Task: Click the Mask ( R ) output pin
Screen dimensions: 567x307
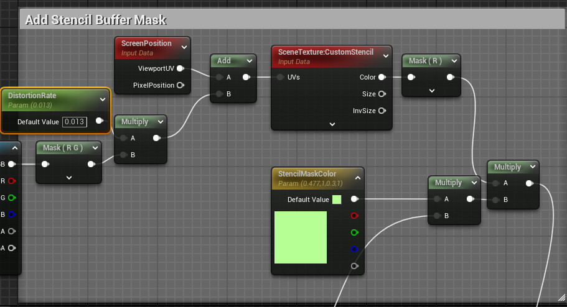Action: (450, 77)
